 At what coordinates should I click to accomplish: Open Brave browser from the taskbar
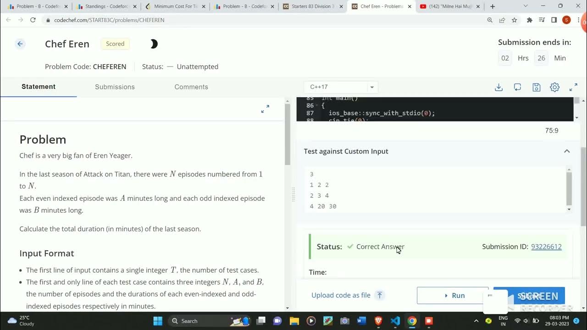pos(378,321)
